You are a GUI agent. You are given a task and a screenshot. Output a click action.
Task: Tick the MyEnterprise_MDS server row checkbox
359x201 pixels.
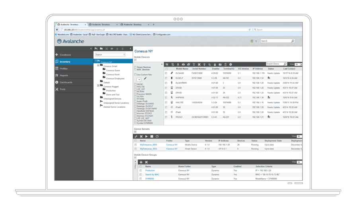(136, 145)
